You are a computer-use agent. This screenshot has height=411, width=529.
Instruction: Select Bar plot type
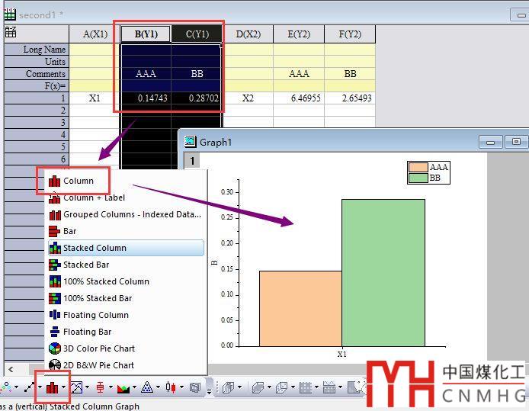point(127,231)
